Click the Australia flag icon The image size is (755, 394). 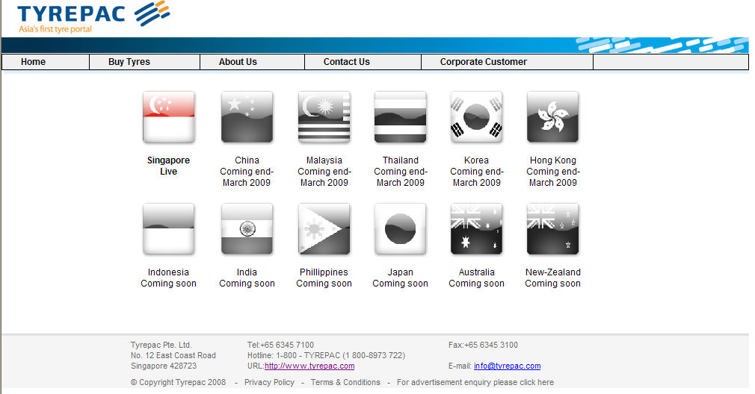[476, 229]
